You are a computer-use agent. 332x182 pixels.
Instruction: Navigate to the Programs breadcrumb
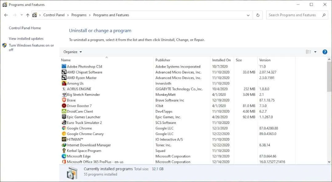[x=79, y=15]
